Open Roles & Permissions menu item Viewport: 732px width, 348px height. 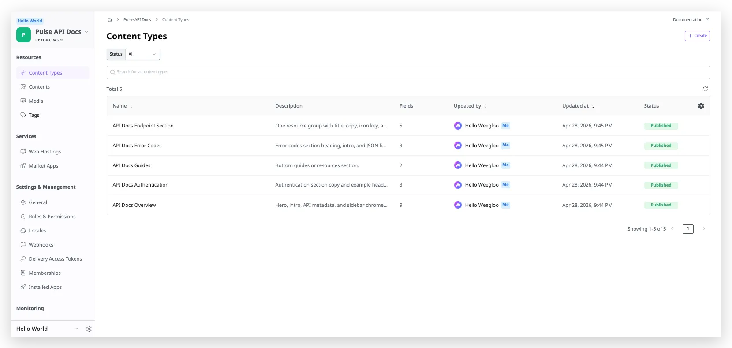[x=52, y=217]
